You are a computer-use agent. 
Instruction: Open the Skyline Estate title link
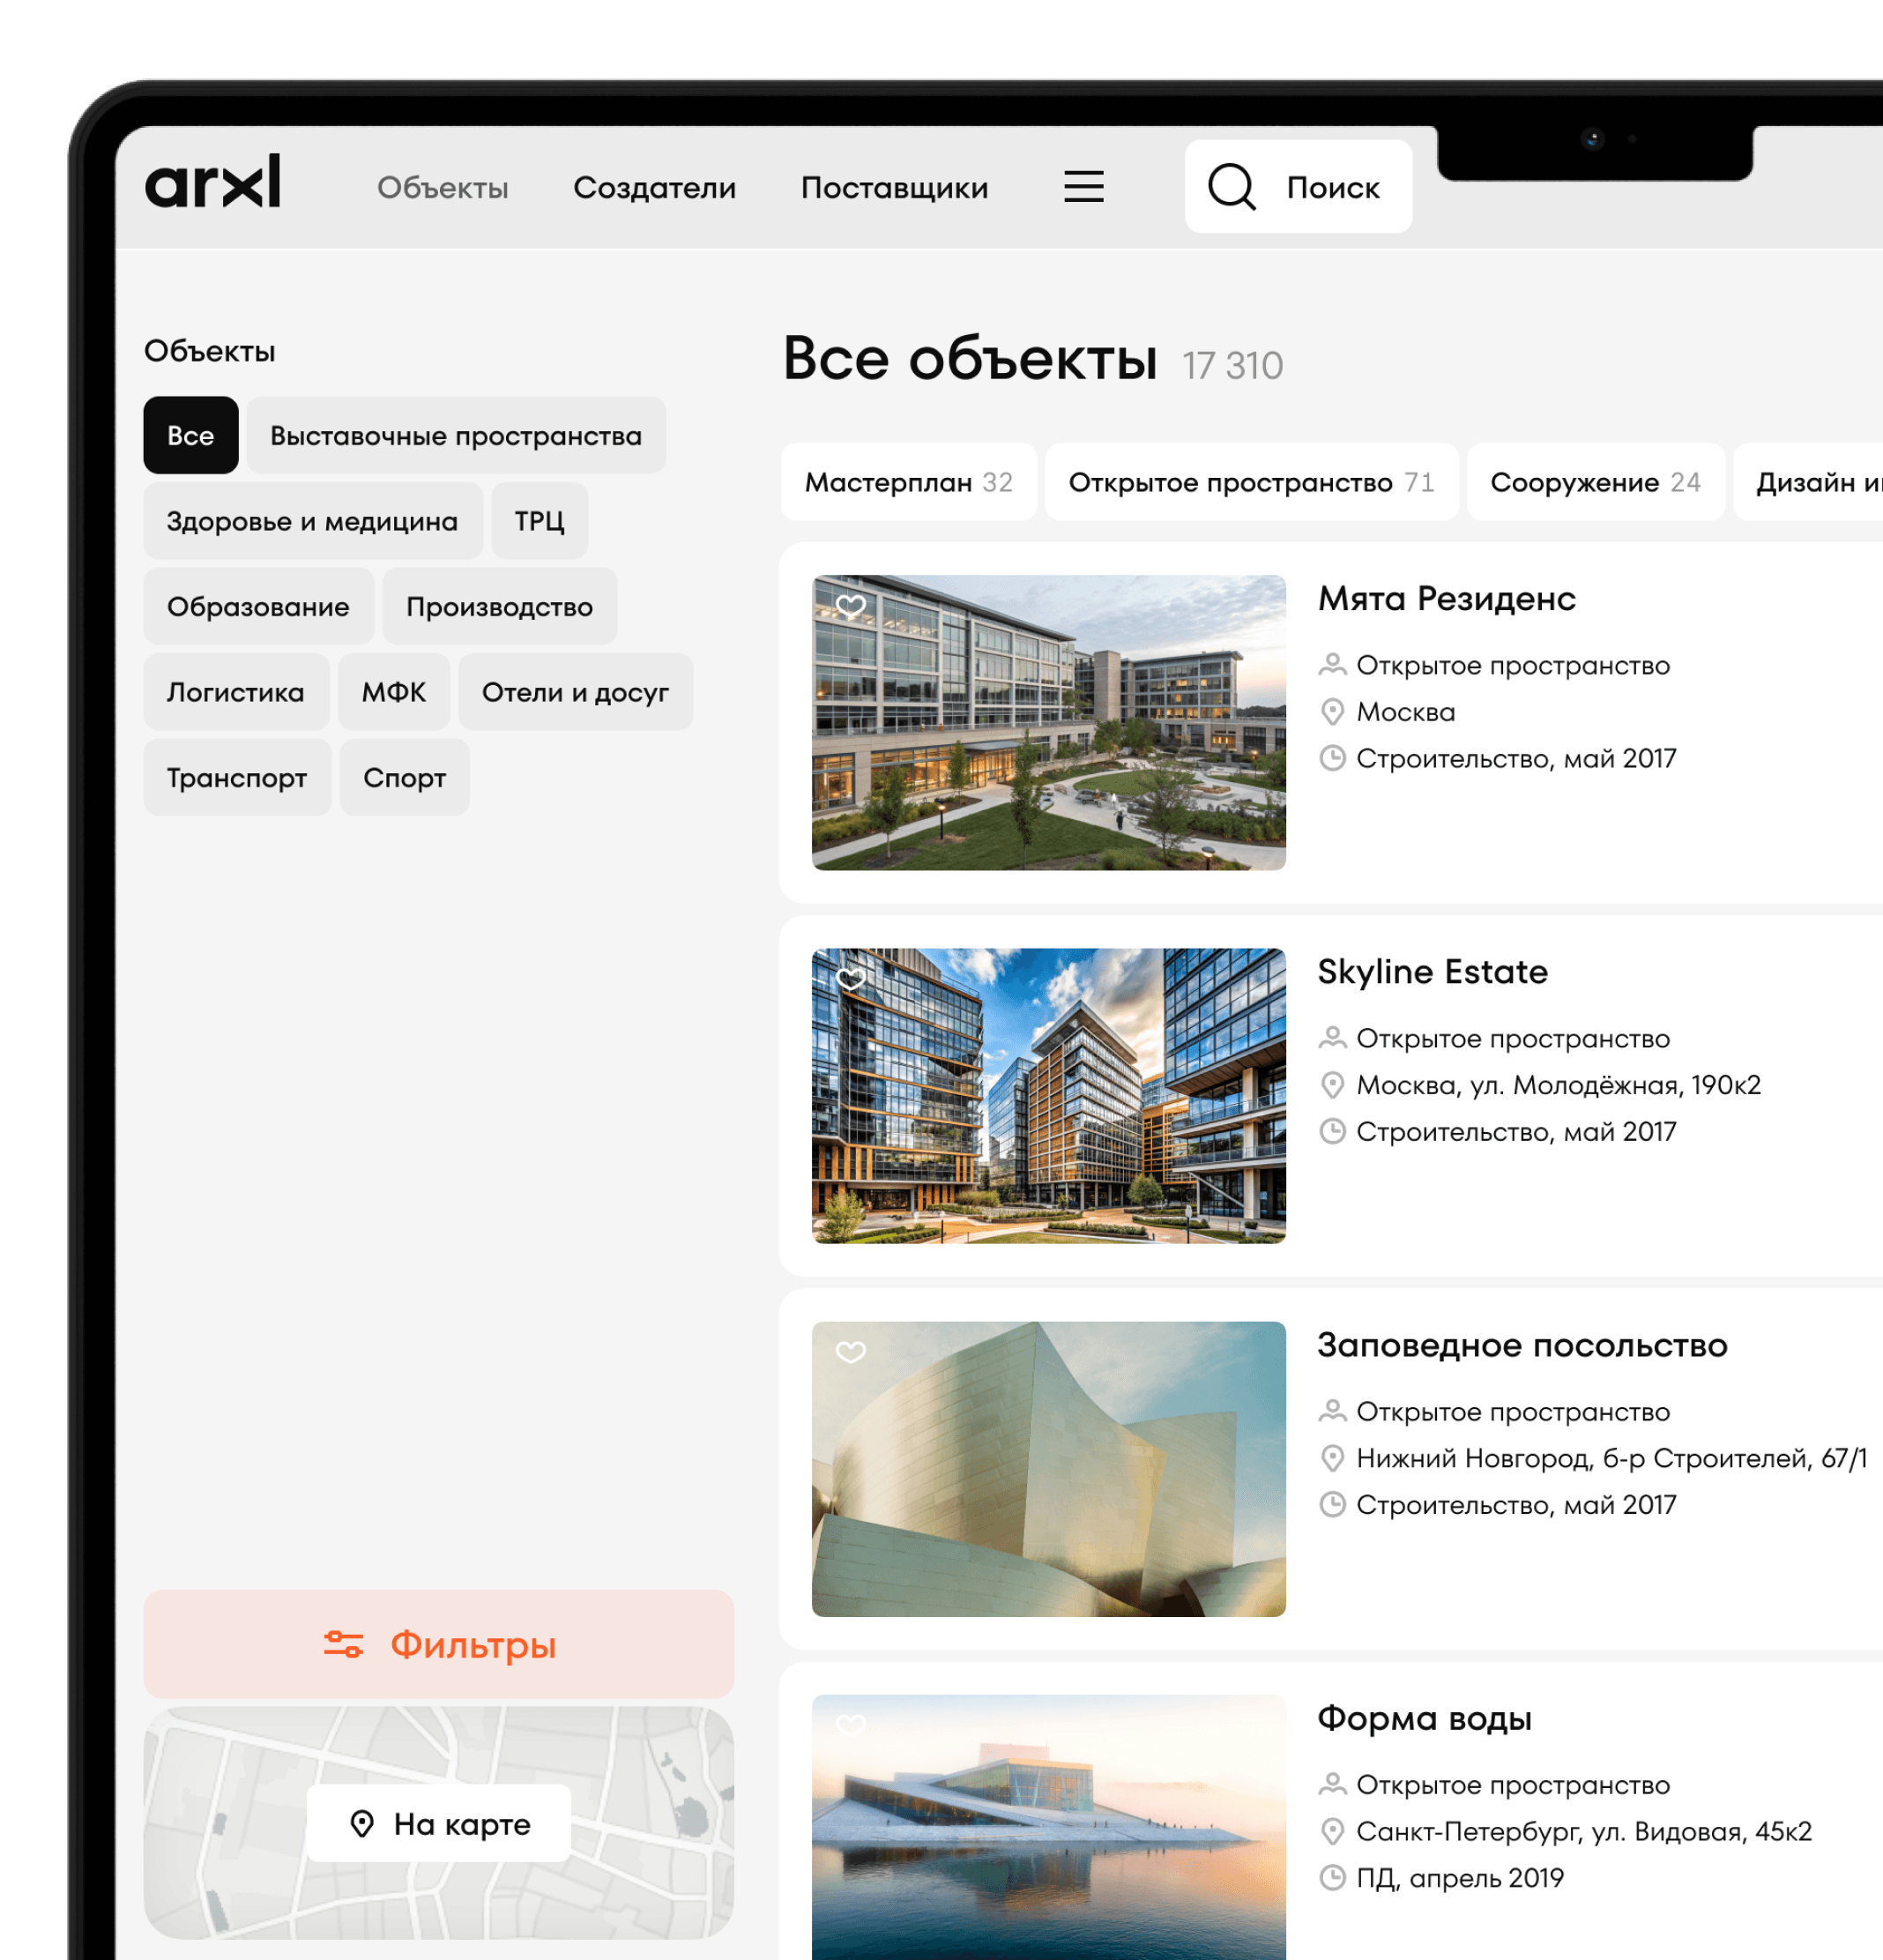pos(1433,971)
